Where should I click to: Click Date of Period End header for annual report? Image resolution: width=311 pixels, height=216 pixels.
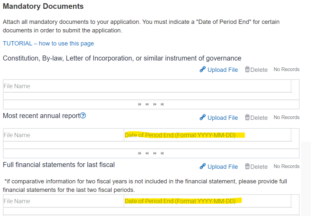[180, 135]
